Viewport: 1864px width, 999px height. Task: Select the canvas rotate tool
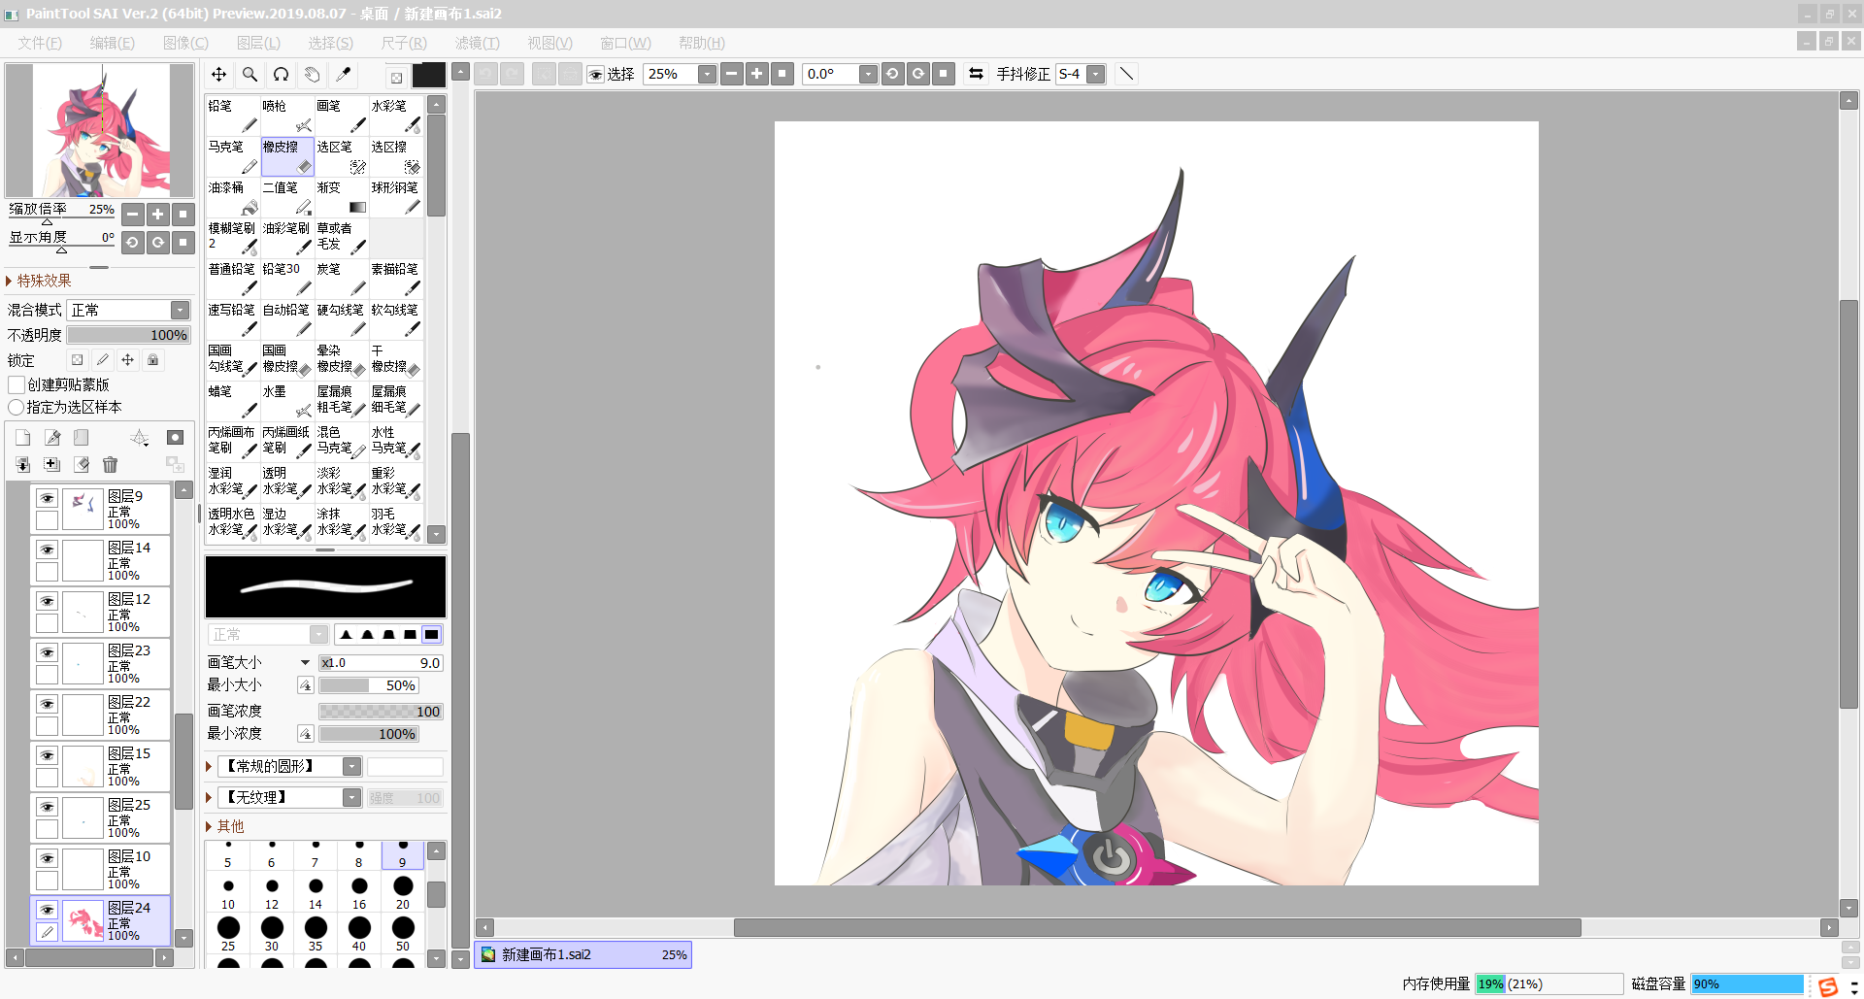pos(282,75)
